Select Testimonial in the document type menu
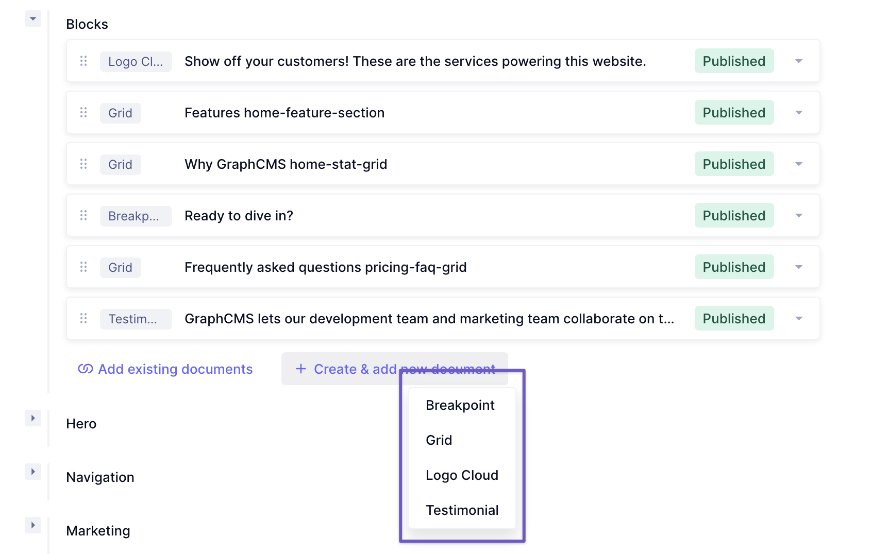Viewport: 872px width, 554px height. coord(462,510)
